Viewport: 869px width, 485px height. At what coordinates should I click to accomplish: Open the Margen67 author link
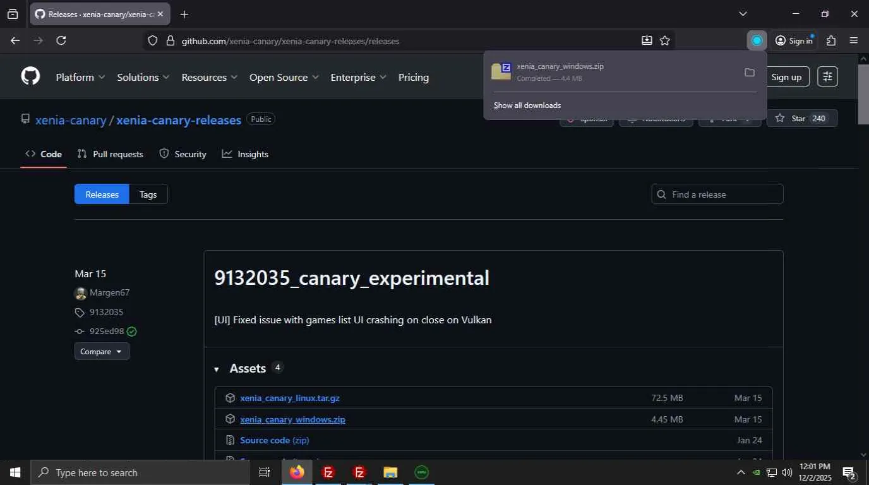coord(110,292)
